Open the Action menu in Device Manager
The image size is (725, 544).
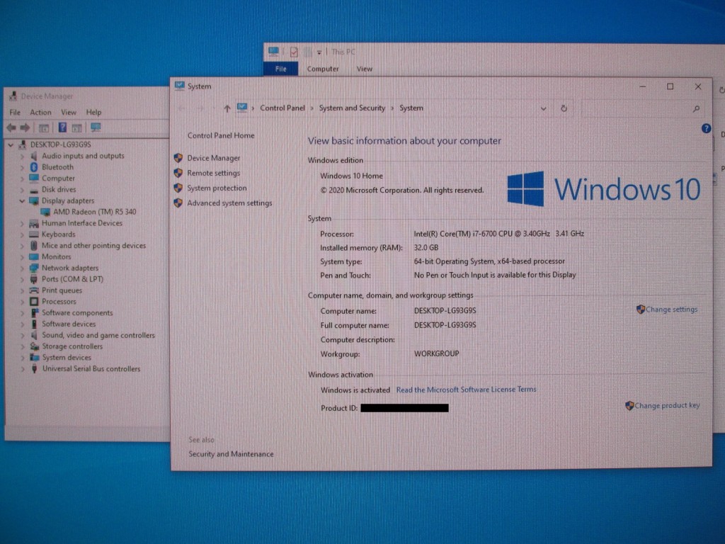pyautogui.click(x=40, y=113)
